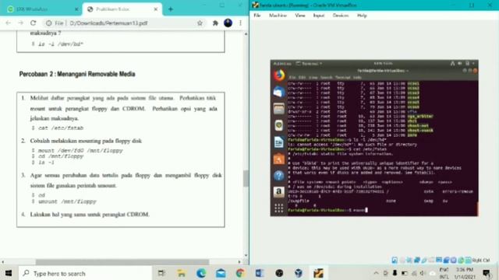Click the 'Percobaan 2' heading in PDF
The image size is (499, 280).
[77, 74]
